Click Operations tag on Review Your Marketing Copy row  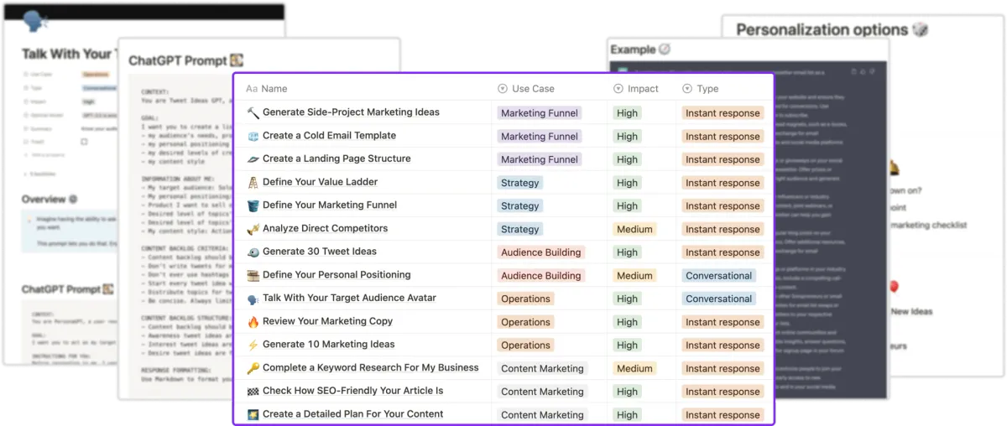(525, 322)
